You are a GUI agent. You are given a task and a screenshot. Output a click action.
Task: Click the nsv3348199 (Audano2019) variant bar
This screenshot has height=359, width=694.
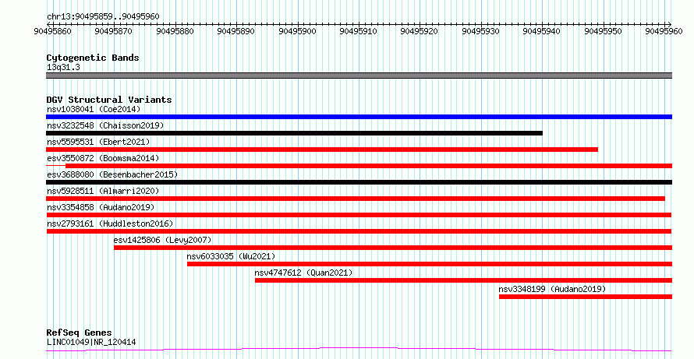[x=586, y=297]
